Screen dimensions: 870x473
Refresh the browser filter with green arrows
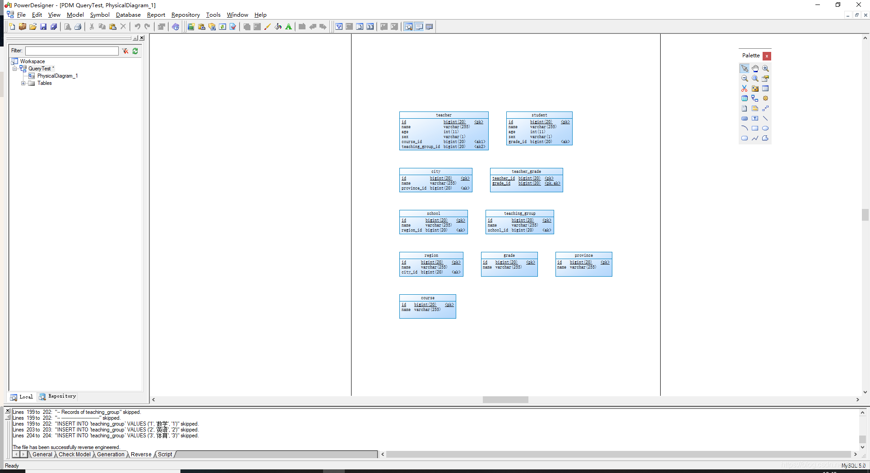(x=135, y=51)
